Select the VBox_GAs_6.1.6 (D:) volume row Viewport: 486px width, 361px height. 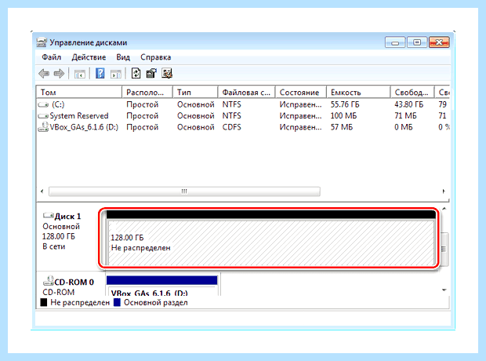243,127
